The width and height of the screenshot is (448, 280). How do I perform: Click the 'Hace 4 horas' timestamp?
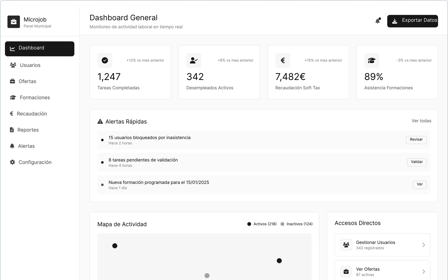pyautogui.click(x=120, y=165)
